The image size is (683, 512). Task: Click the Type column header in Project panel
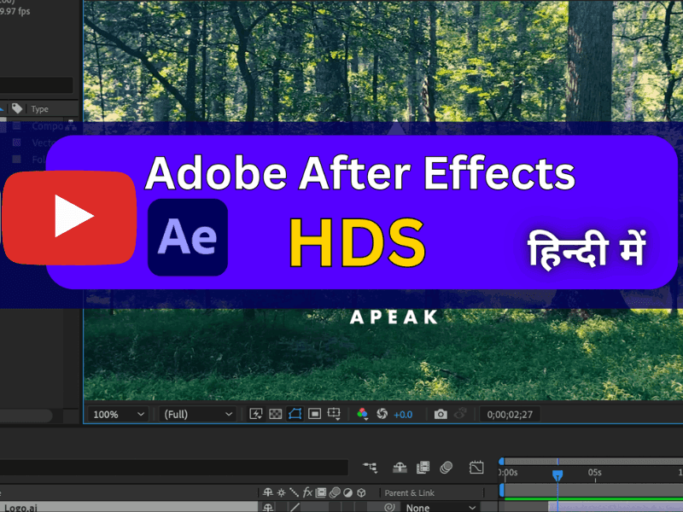39,109
